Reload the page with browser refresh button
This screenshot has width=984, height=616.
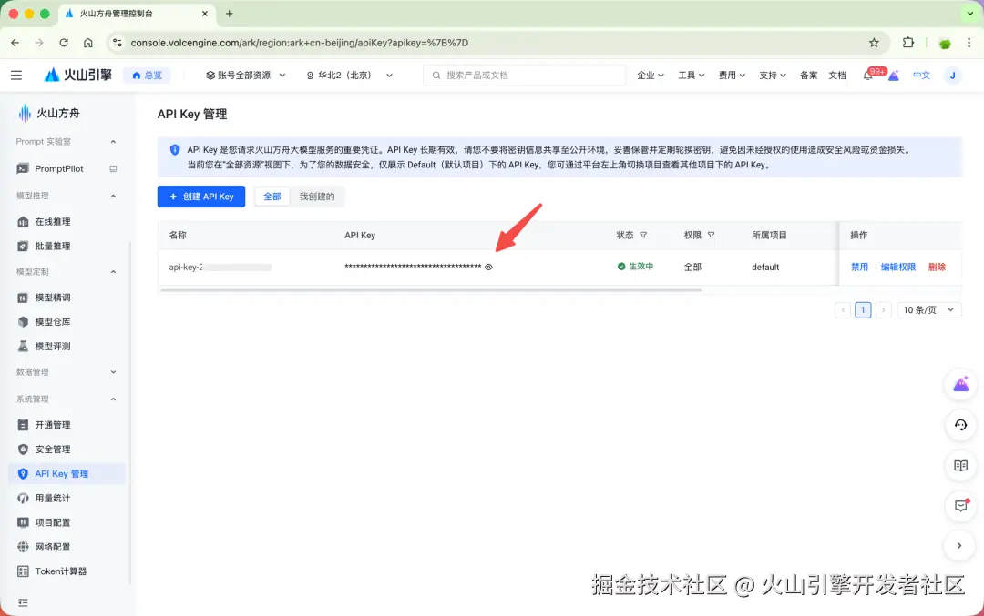[64, 43]
